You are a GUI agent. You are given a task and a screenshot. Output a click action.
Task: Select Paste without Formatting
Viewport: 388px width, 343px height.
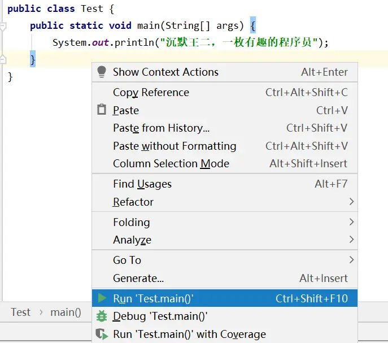pos(175,146)
